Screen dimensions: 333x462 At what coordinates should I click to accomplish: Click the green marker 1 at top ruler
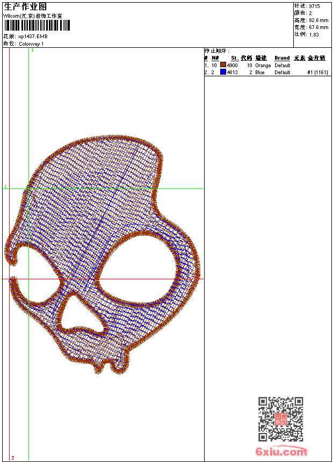point(32,50)
